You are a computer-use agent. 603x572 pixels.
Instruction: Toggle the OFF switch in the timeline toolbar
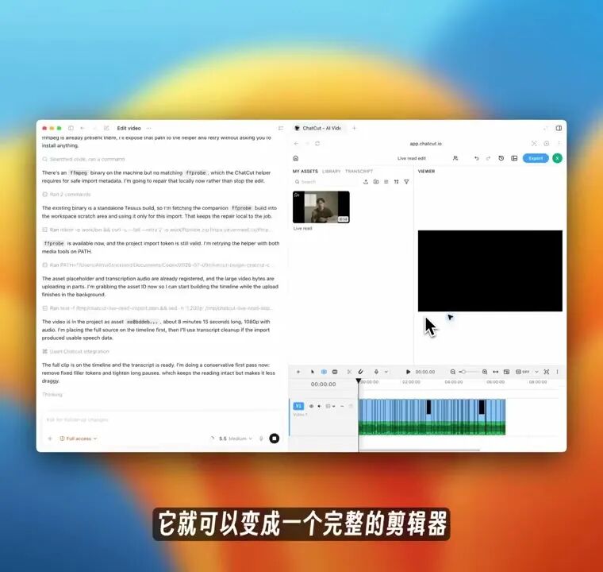pyautogui.click(x=522, y=372)
